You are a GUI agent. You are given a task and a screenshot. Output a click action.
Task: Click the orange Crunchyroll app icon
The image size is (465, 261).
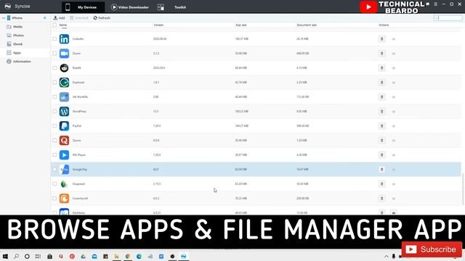(x=64, y=198)
